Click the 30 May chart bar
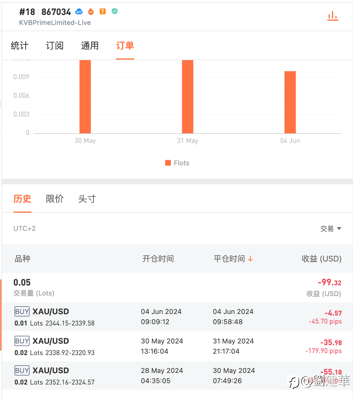The image size is (353, 401). 85,97
